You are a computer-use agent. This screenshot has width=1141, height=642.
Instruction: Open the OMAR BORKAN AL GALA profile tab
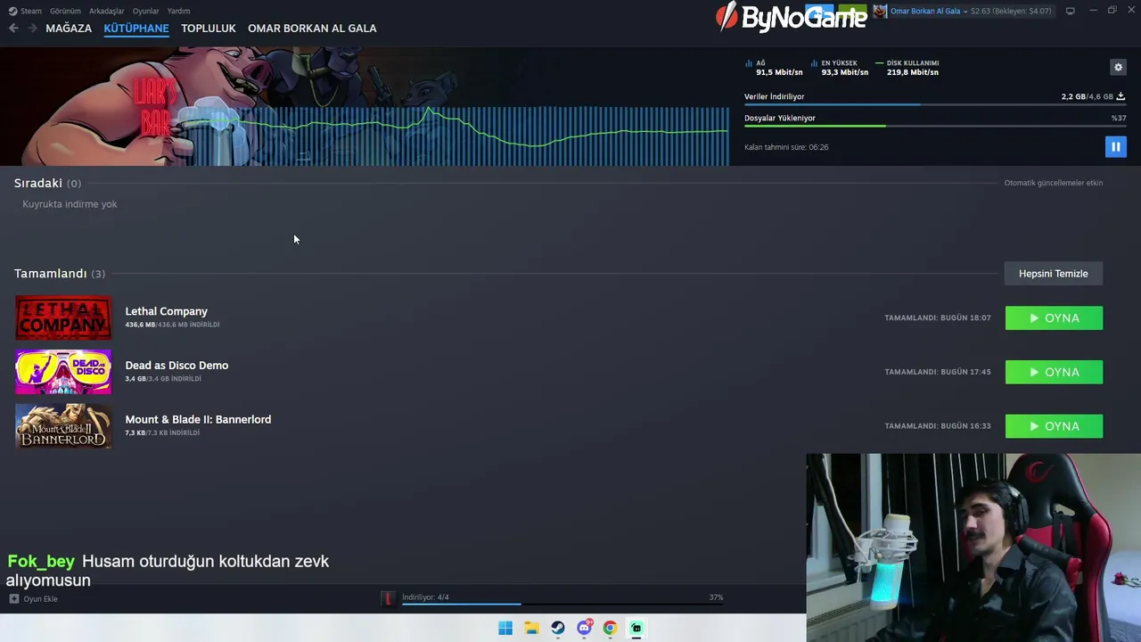(x=312, y=29)
